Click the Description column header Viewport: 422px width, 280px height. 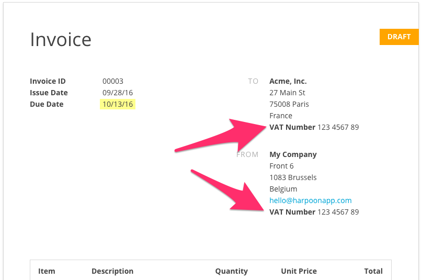(112, 271)
